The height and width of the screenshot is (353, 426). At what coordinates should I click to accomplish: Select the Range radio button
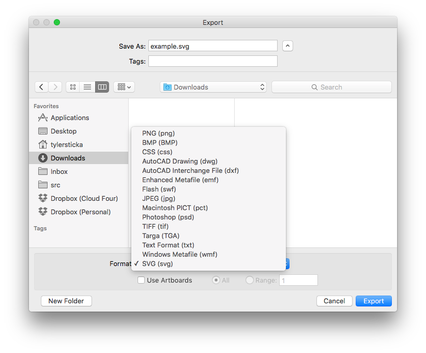tap(249, 280)
